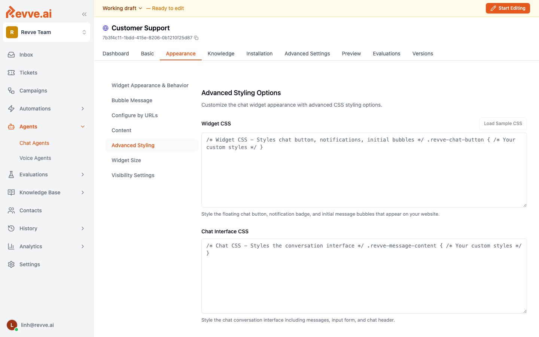Click the Revve.ai logo
Screen dimensions: 539x337
point(29,12)
